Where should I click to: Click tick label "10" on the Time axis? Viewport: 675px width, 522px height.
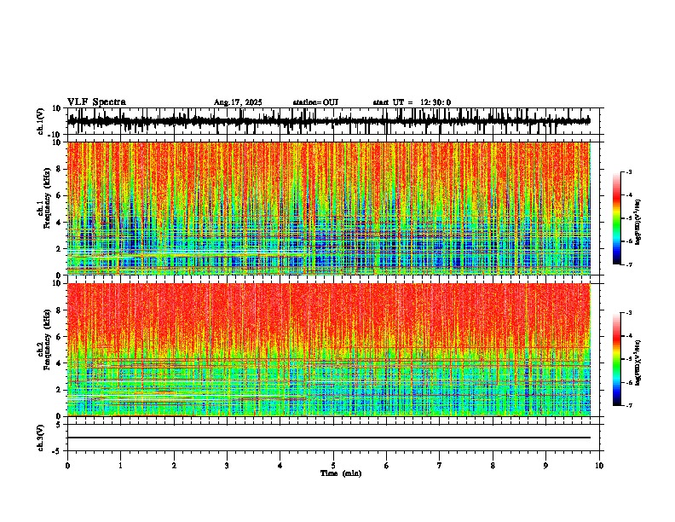click(599, 466)
